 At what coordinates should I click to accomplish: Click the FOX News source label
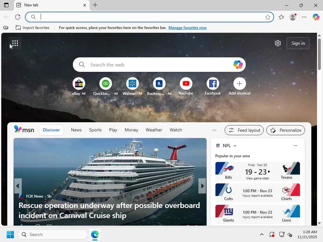35,196
